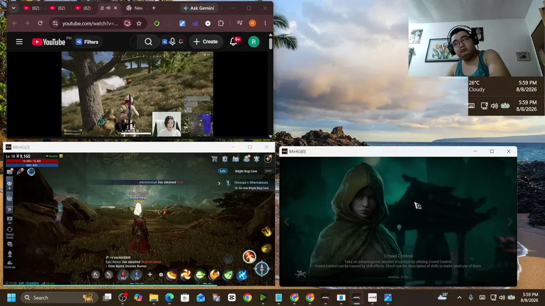Image resolution: width=545 pixels, height=306 pixels.
Task: Open the YouTube guide hamburger menu
Action: 19,42
